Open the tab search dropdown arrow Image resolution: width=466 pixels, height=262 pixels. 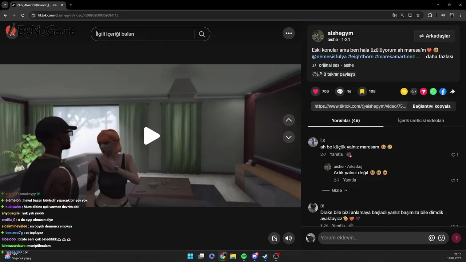point(5,5)
